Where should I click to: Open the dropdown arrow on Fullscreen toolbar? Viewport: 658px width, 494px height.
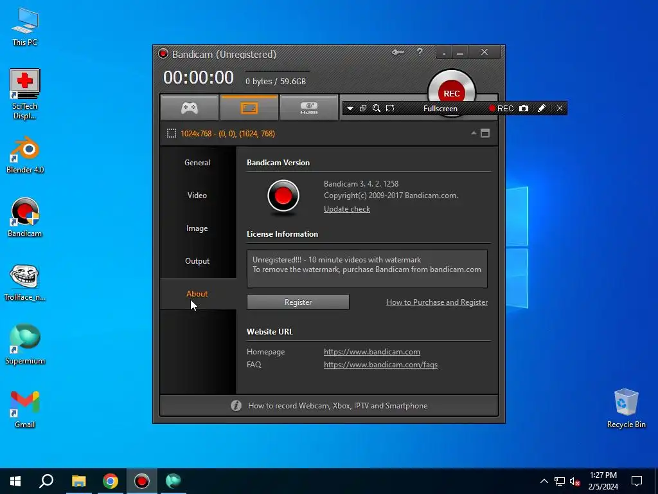point(350,108)
